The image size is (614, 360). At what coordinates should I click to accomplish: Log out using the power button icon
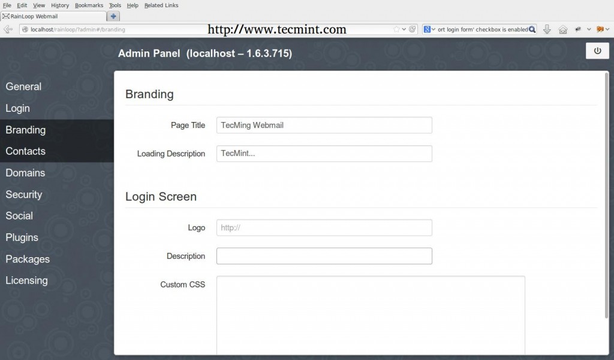[x=597, y=51]
